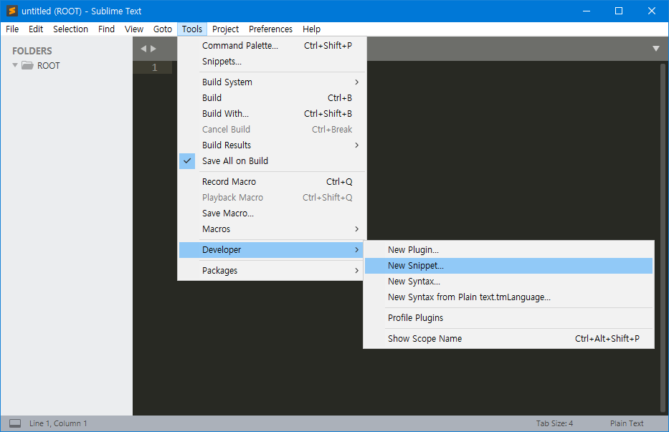Toggle the side bar icon in the status bar
Viewport: 669px width, 432px height.
(15, 423)
